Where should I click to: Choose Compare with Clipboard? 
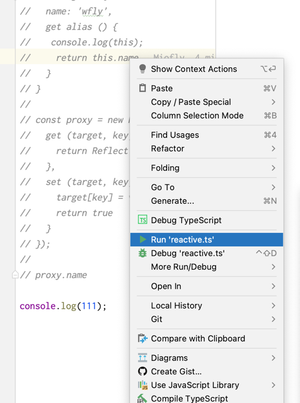click(206, 338)
